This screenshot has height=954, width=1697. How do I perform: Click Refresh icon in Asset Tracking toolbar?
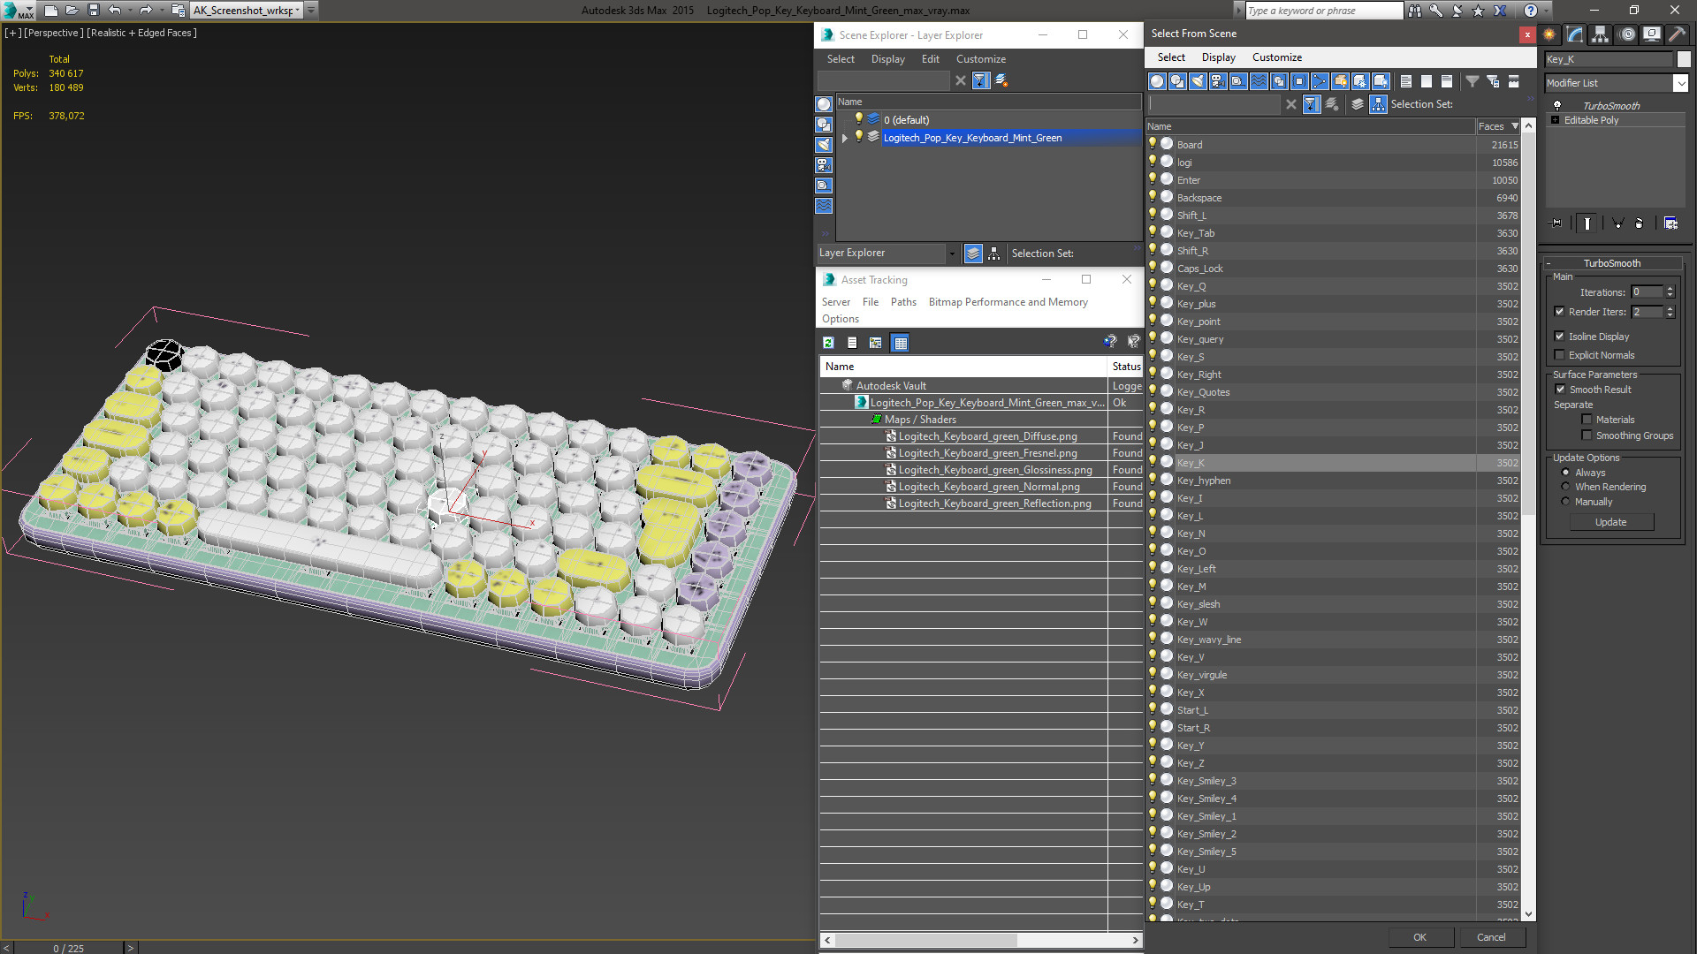pos(828,343)
